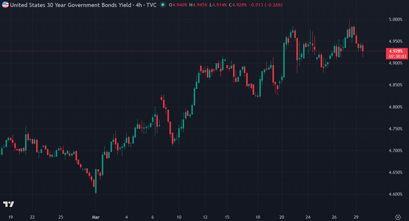Click the 02:30:03 bar countdown timer
The height and width of the screenshot is (221, 409).
pyautogui.click(x=396, y=57)
